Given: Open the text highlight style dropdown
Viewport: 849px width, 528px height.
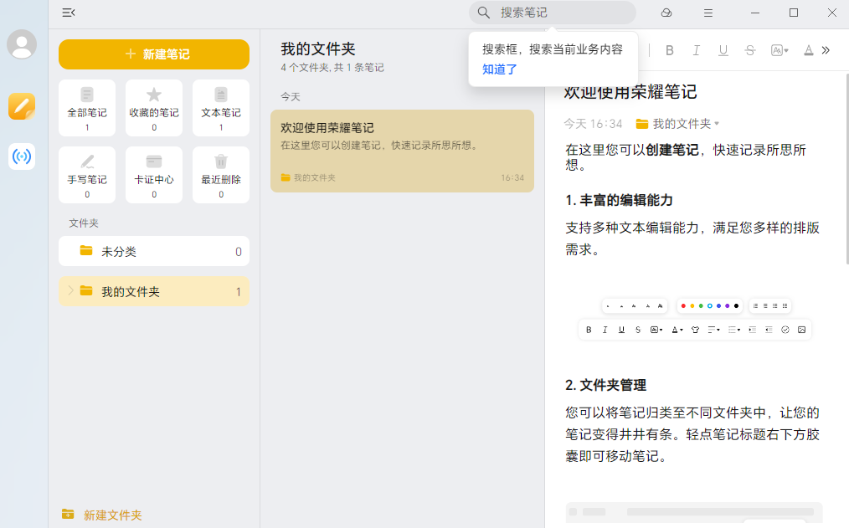Looking at the screenshot, I should click(x=780, y=50).
